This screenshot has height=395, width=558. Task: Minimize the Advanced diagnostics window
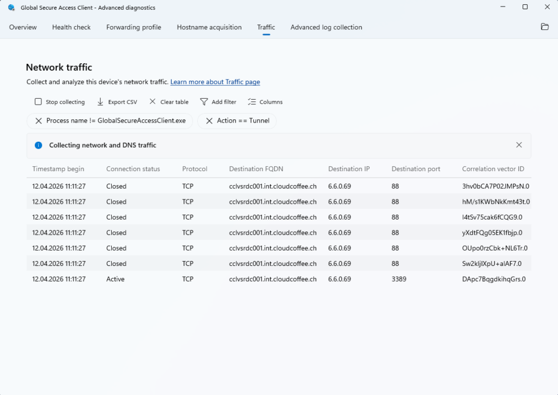[503, 7]
